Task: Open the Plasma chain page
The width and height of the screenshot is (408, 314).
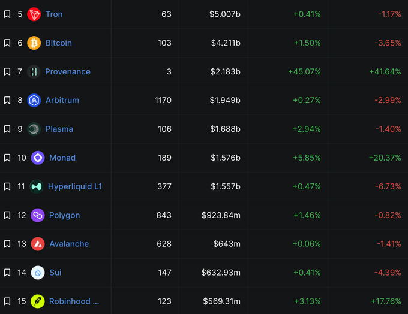Action: click(59, 129)
